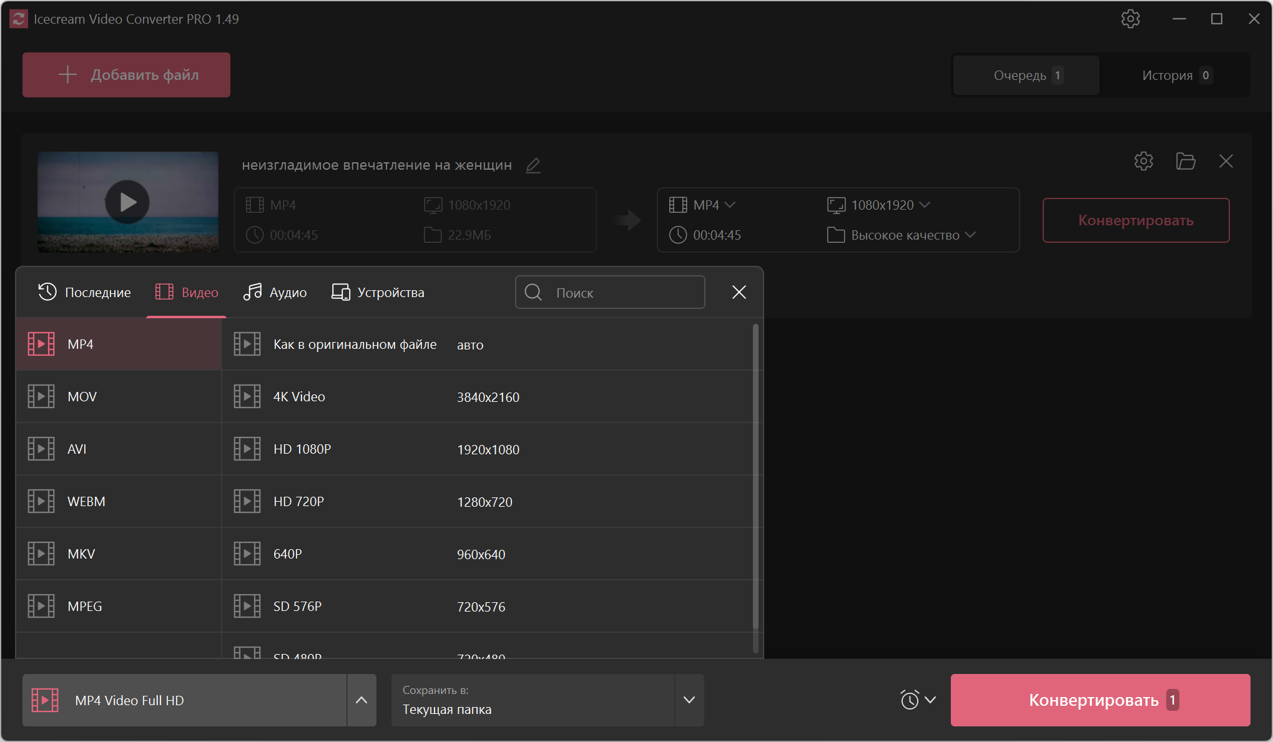Open the Последние recent formats tab
The image size is (1273, 742).
coord(85,292)
